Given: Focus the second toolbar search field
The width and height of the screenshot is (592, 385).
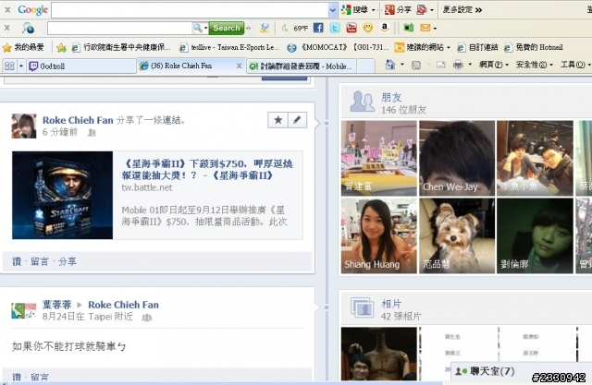Looking at the screenshot, I should tap(119, 28).
